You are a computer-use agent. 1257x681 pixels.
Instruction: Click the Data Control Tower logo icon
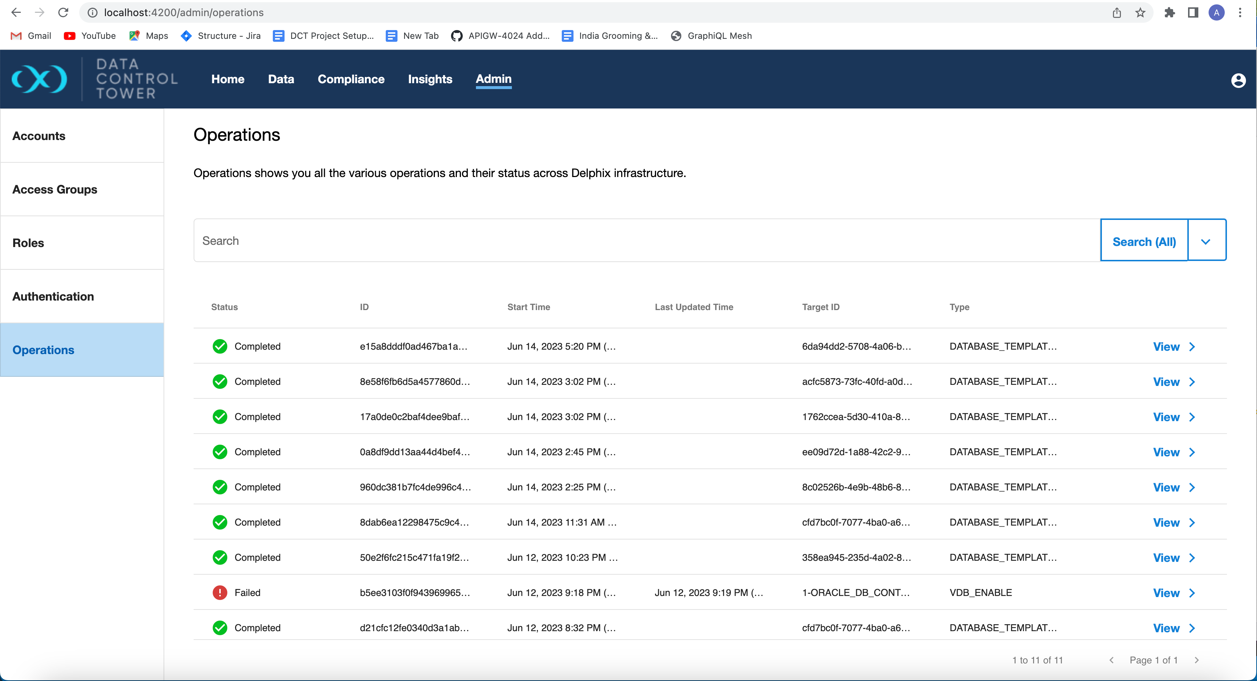39,79
